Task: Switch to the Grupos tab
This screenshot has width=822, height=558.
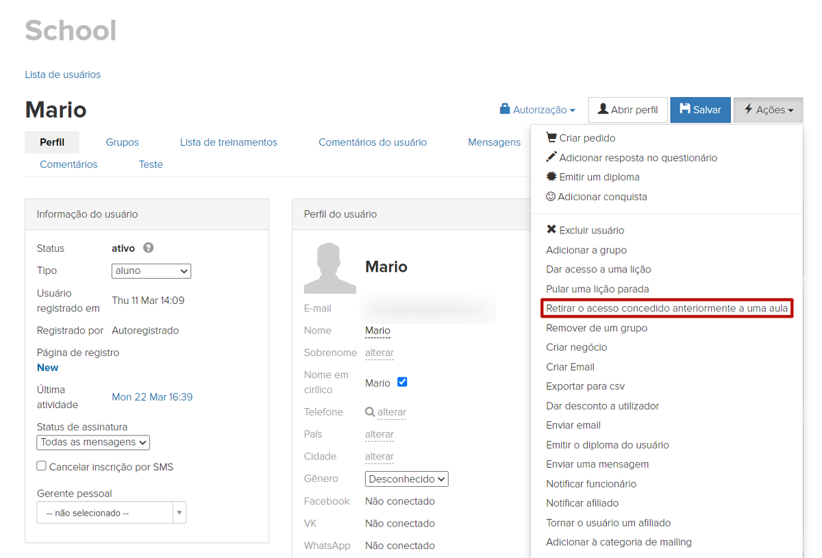Action: 122,142
